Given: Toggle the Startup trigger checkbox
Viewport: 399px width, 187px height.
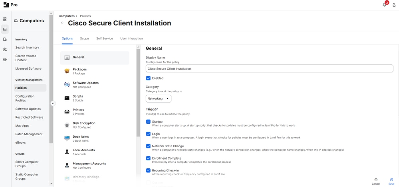Looking at the screenshot, I should point(148,122).
